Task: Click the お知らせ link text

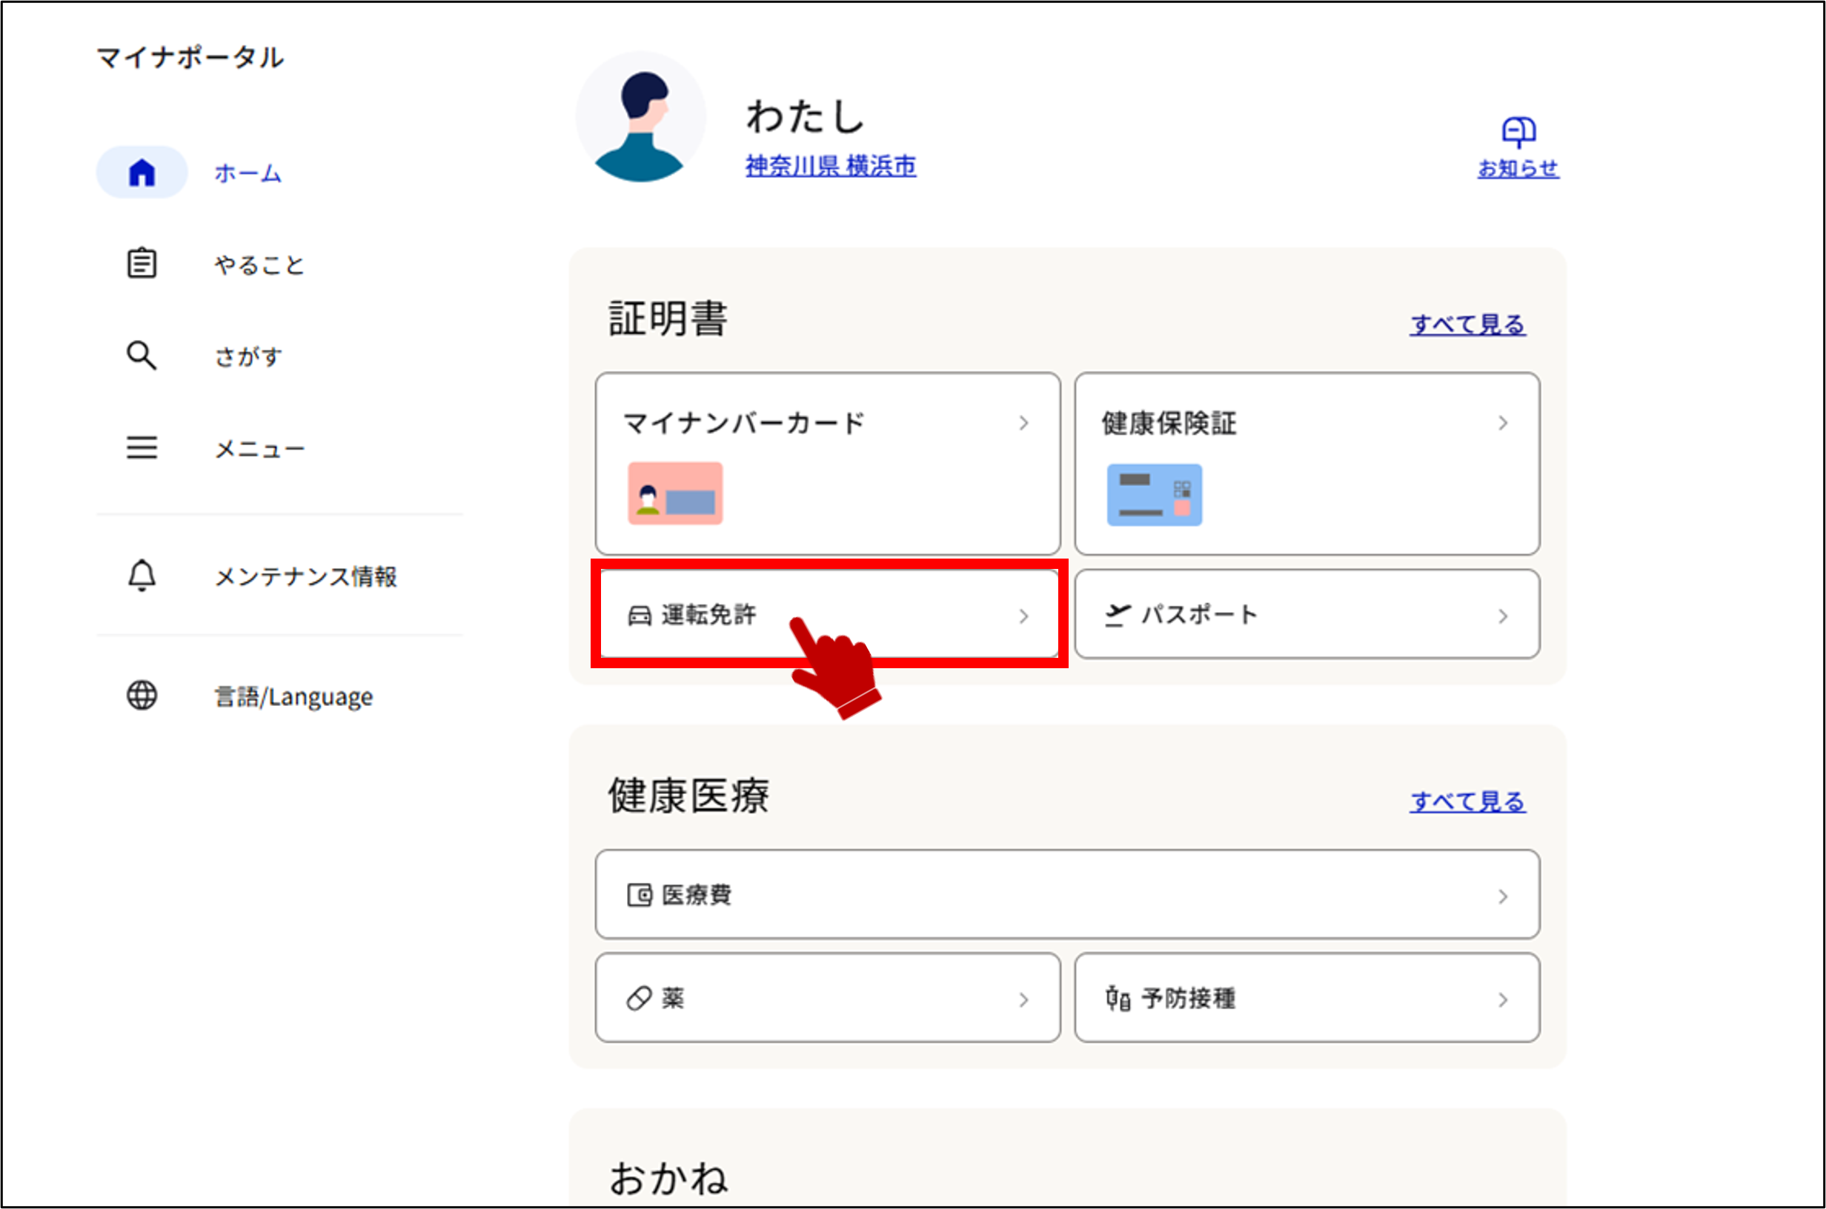Action: (x=1518, y=168)
